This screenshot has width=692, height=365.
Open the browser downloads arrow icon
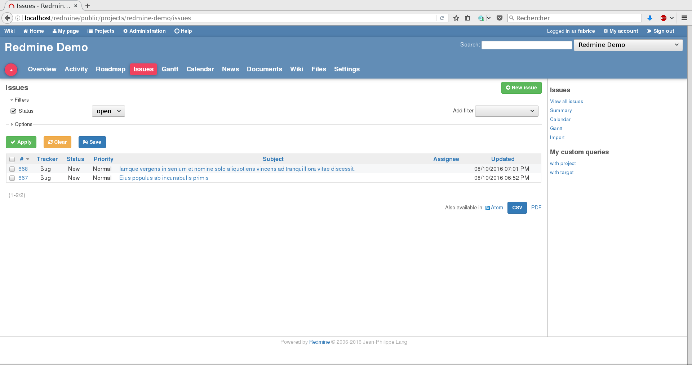coord(649,18)
